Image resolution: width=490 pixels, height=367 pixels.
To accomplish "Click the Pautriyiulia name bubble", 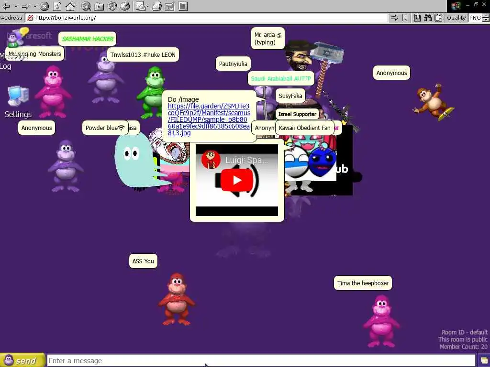I will click(233, 64).
